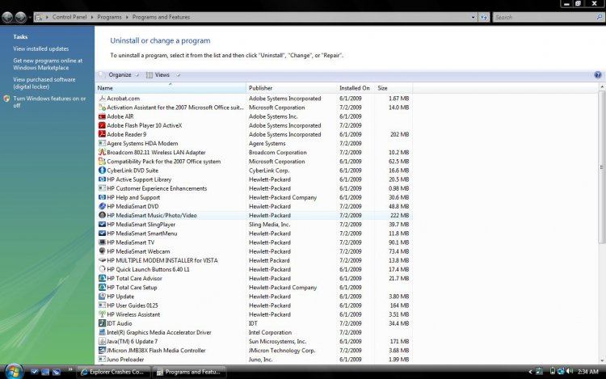The height and width of the screenshot is (379, 606).
Task: Open the Views dropdown arrow
Action: [x=178, y=75]
